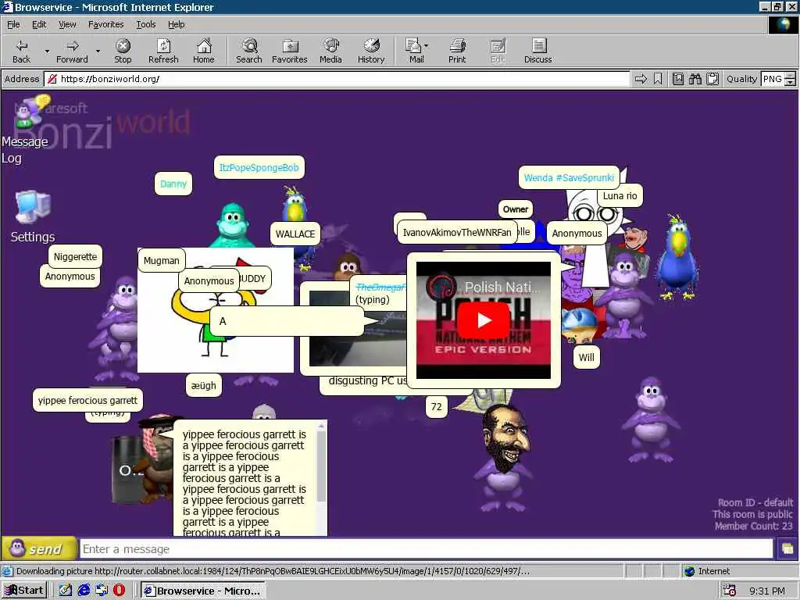Click the 9:31 PM clock
Image resolution: width=800 pixels, height=600 pixels.
[x=767, y=591]
